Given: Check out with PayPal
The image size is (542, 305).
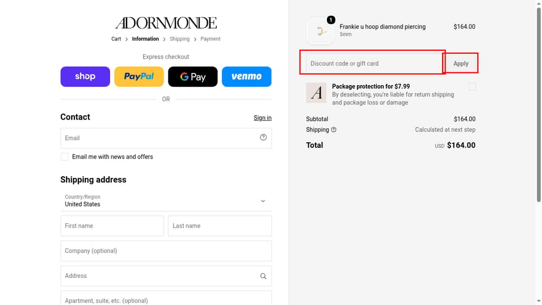Looking at the screenshot, I should point(139,76).
